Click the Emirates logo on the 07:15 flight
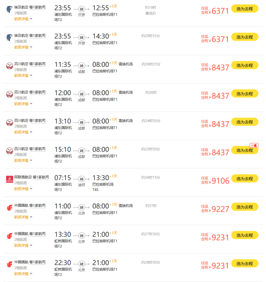Viewport: 266px width, 282px height. click(x=10, y=179)
